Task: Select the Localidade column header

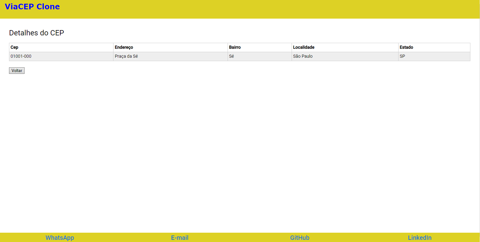Action: pos(304,47)
